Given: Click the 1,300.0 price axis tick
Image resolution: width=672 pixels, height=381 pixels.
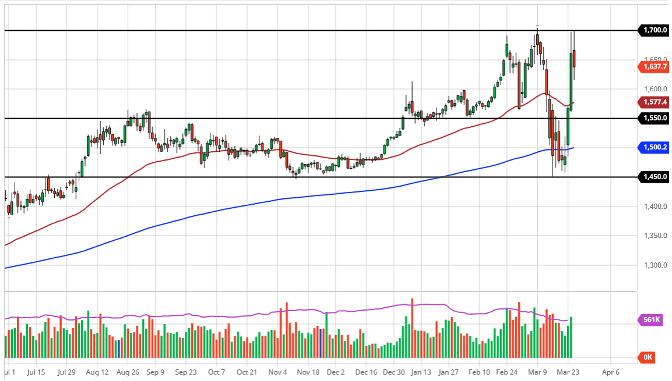Looking at the screenshot, I should 655,265.
